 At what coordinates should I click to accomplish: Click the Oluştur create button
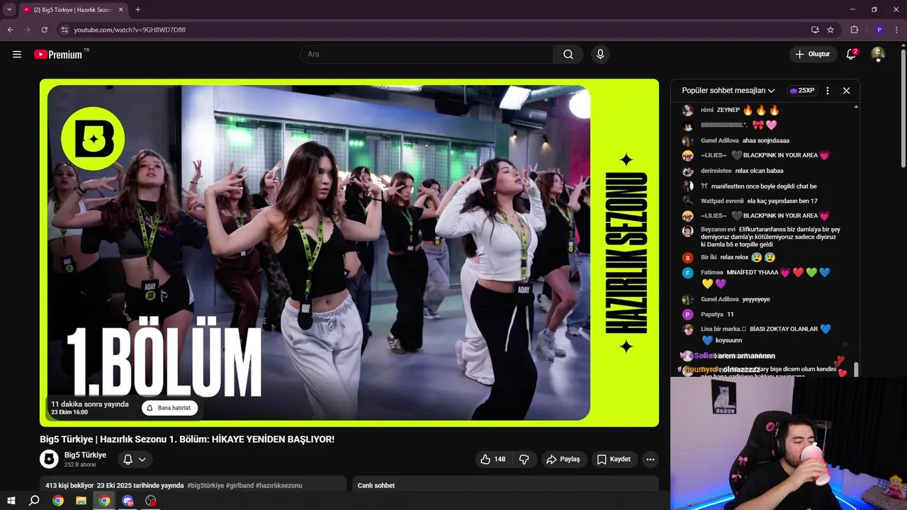click(812, 54)
